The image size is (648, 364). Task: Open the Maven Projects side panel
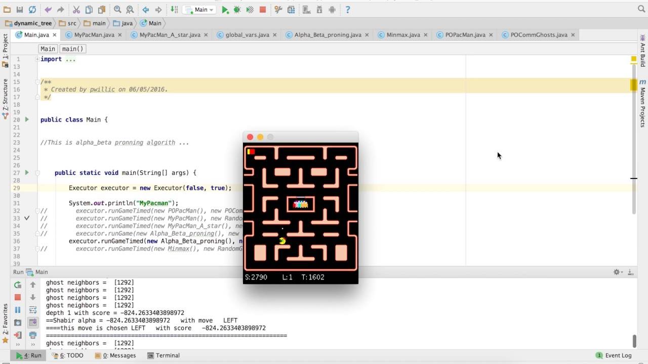click(642, 104)
